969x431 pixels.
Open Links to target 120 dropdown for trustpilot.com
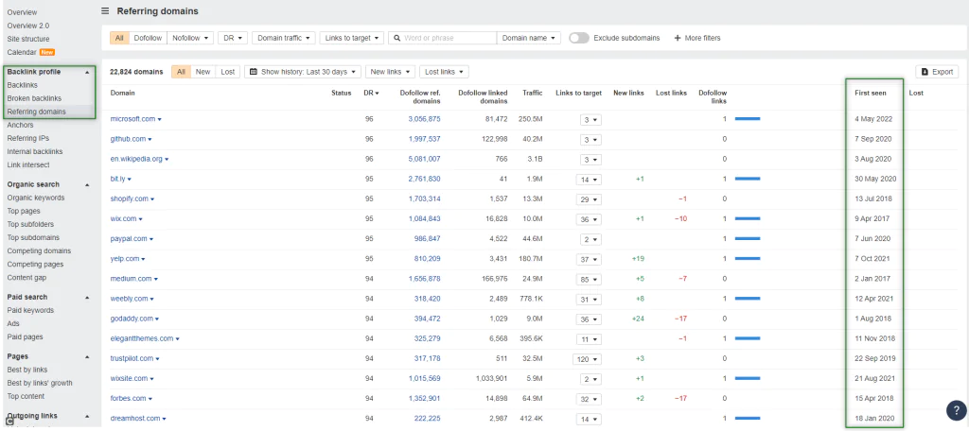[x=586, y=359]
